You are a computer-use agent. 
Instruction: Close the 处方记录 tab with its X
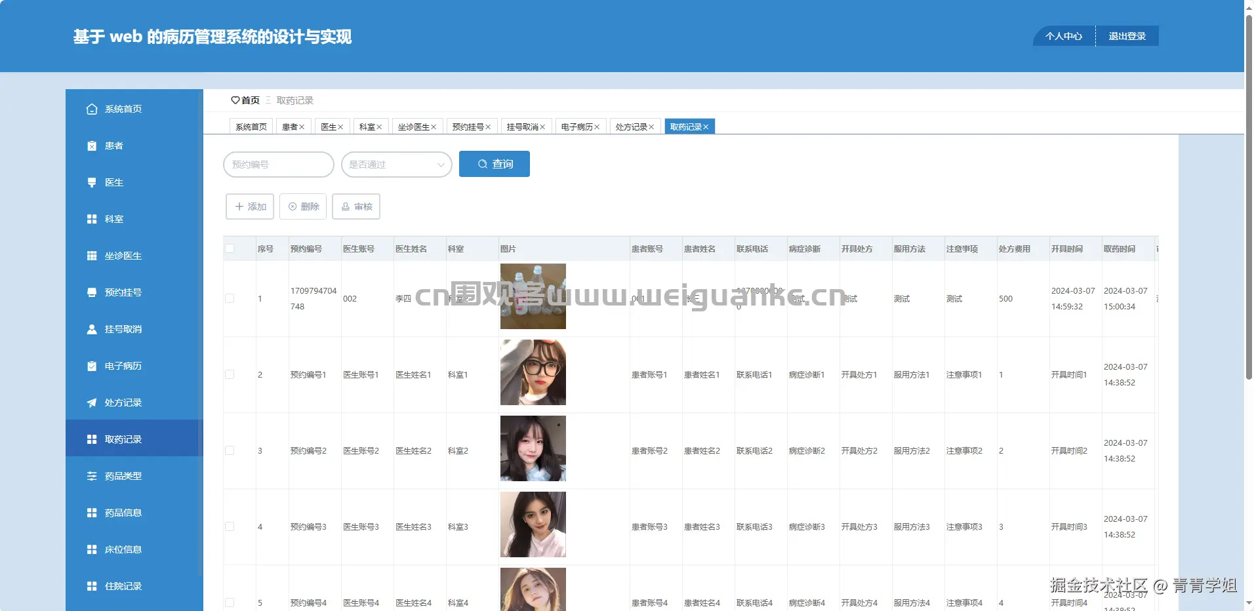(651, 127)
